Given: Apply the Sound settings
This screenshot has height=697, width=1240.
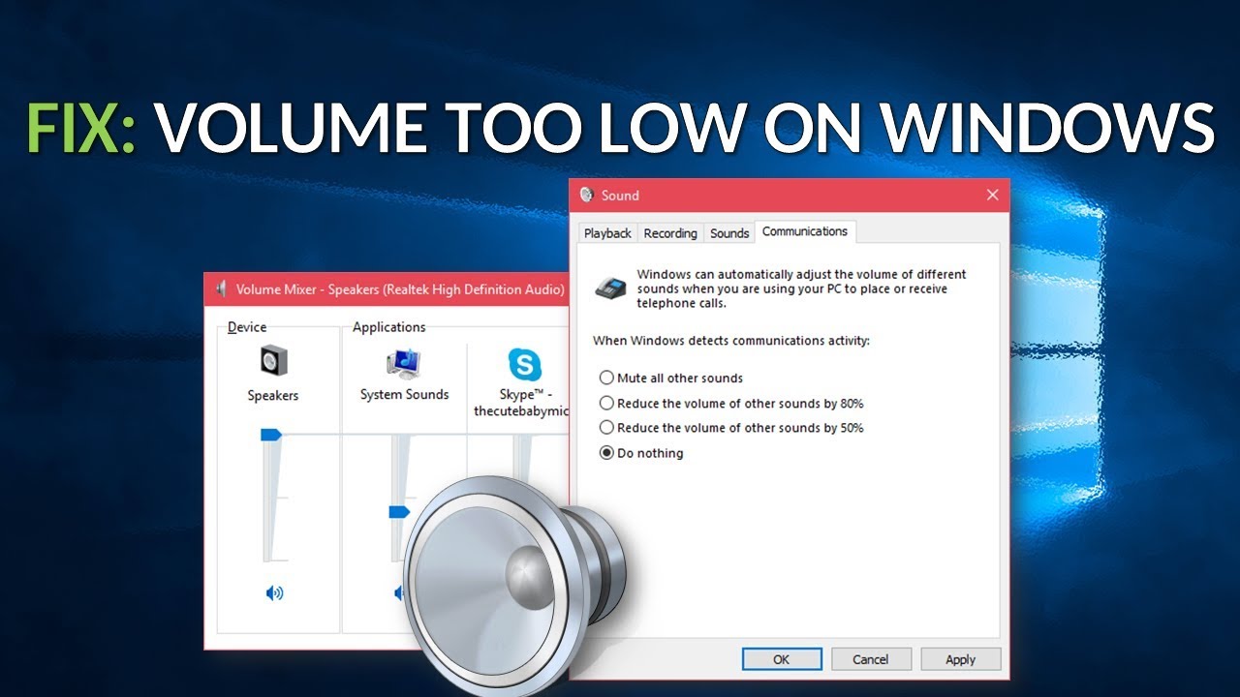Looking at the screenshot, I should (960, 659).
